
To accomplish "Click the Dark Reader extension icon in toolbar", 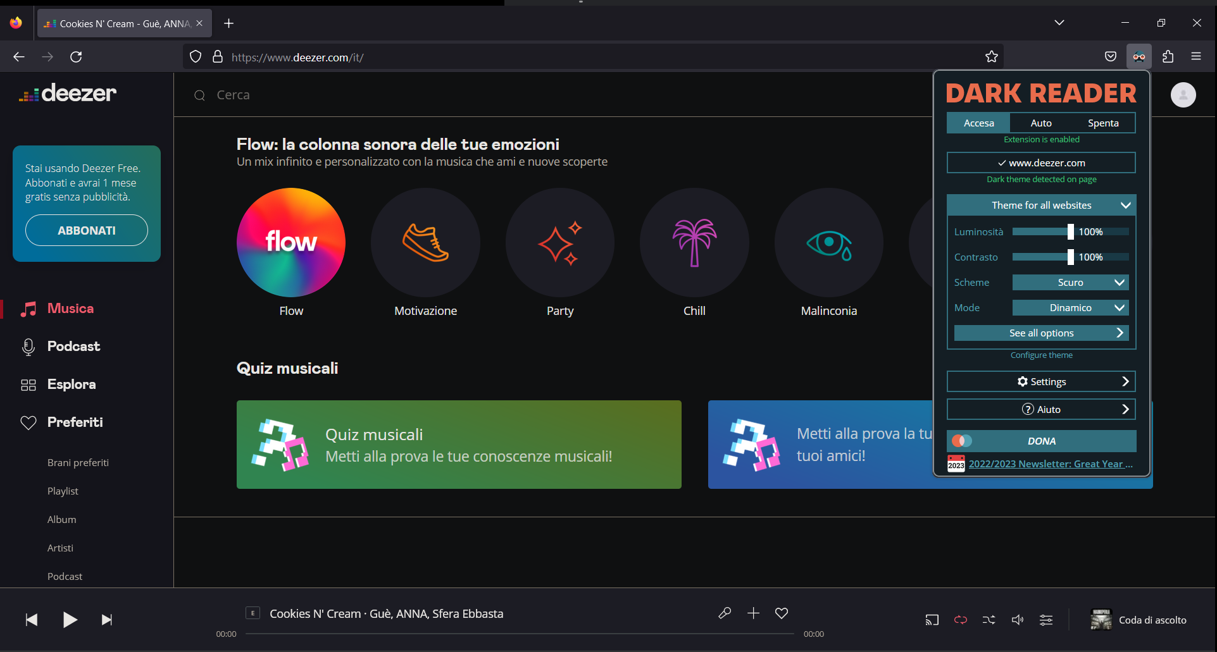I will click(1138, 56).
